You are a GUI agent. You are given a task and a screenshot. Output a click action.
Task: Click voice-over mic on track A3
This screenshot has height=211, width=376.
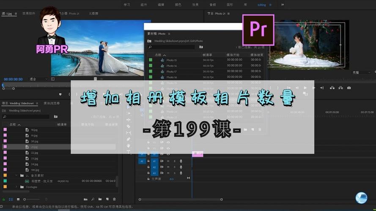coord(181,173)
